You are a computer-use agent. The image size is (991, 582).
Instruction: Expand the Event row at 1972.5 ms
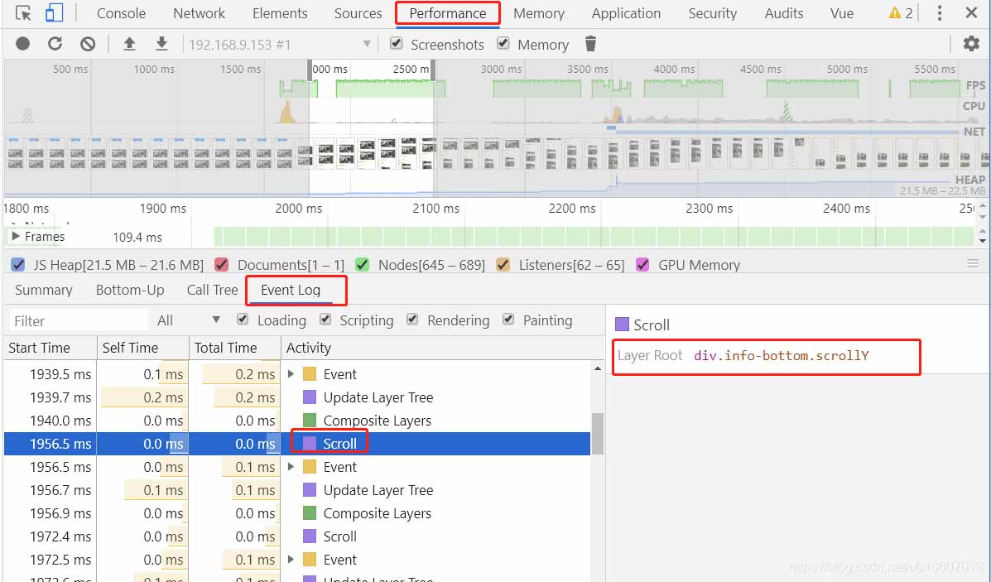291,560
